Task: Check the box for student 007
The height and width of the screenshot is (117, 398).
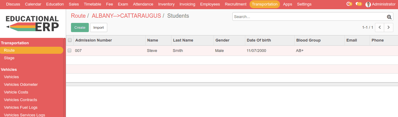Action: [x=69, y=50]
